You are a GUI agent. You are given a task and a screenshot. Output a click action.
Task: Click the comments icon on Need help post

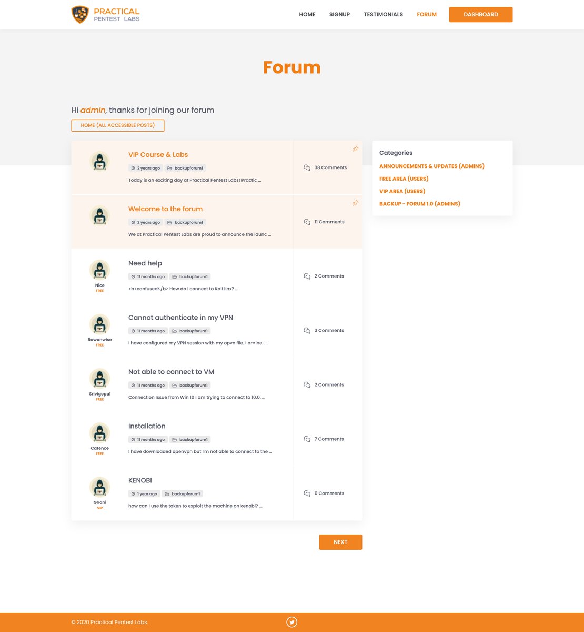pyautogui.click(x=307, y=276)
